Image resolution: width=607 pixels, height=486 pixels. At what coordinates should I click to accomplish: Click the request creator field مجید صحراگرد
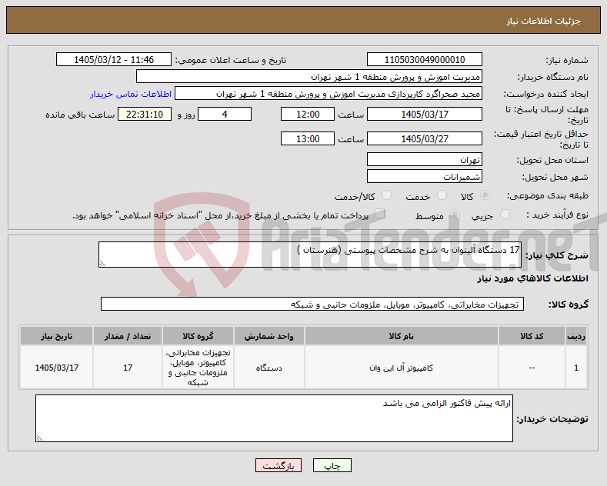tap(329, 94)
